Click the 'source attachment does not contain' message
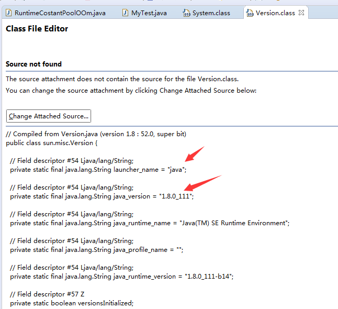This screenshot has width=338, height=309. pos(122,79)
